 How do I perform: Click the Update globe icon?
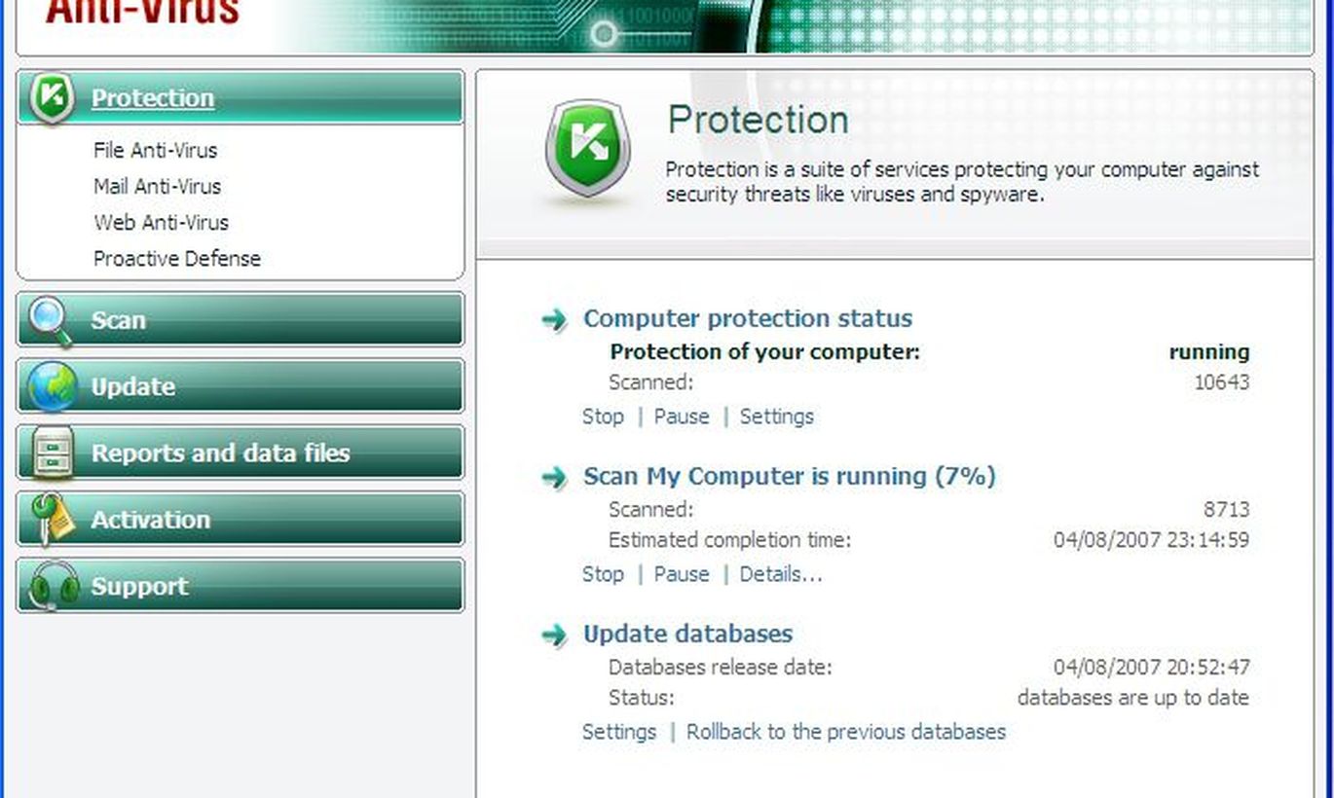pos(52,386)
